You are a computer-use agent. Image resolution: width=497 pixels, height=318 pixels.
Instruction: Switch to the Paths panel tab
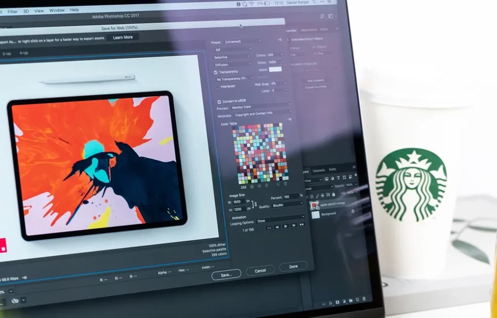pyautogui.click(x=332, y=169)
